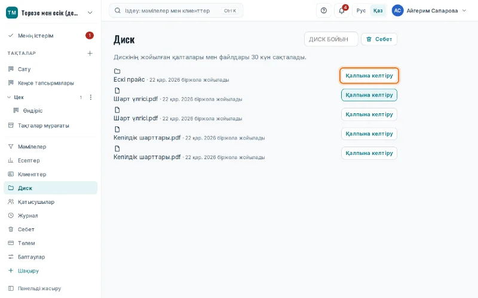Screen dimensions: 478x298
Task: Restore the first Кепілдік шарттары.pdf file
Action: coord(369,134)
